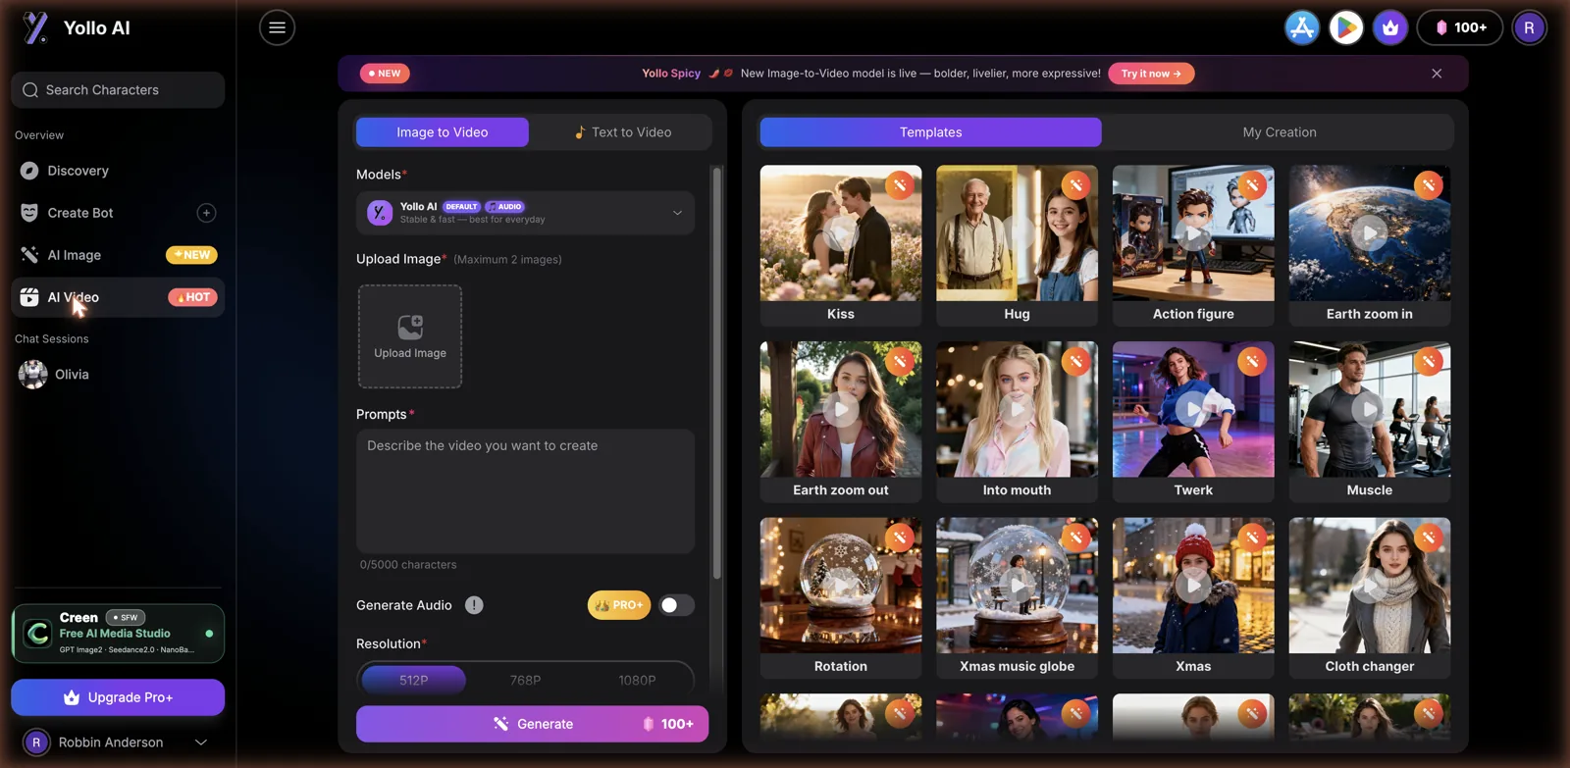The height and width of the screenshot is (768, 1570).
Task: Play the Xmas template preview
Action: click(x=1193, y=586)
